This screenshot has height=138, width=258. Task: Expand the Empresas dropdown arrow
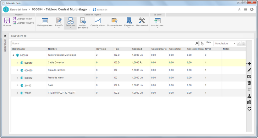(x=129, y=28)
